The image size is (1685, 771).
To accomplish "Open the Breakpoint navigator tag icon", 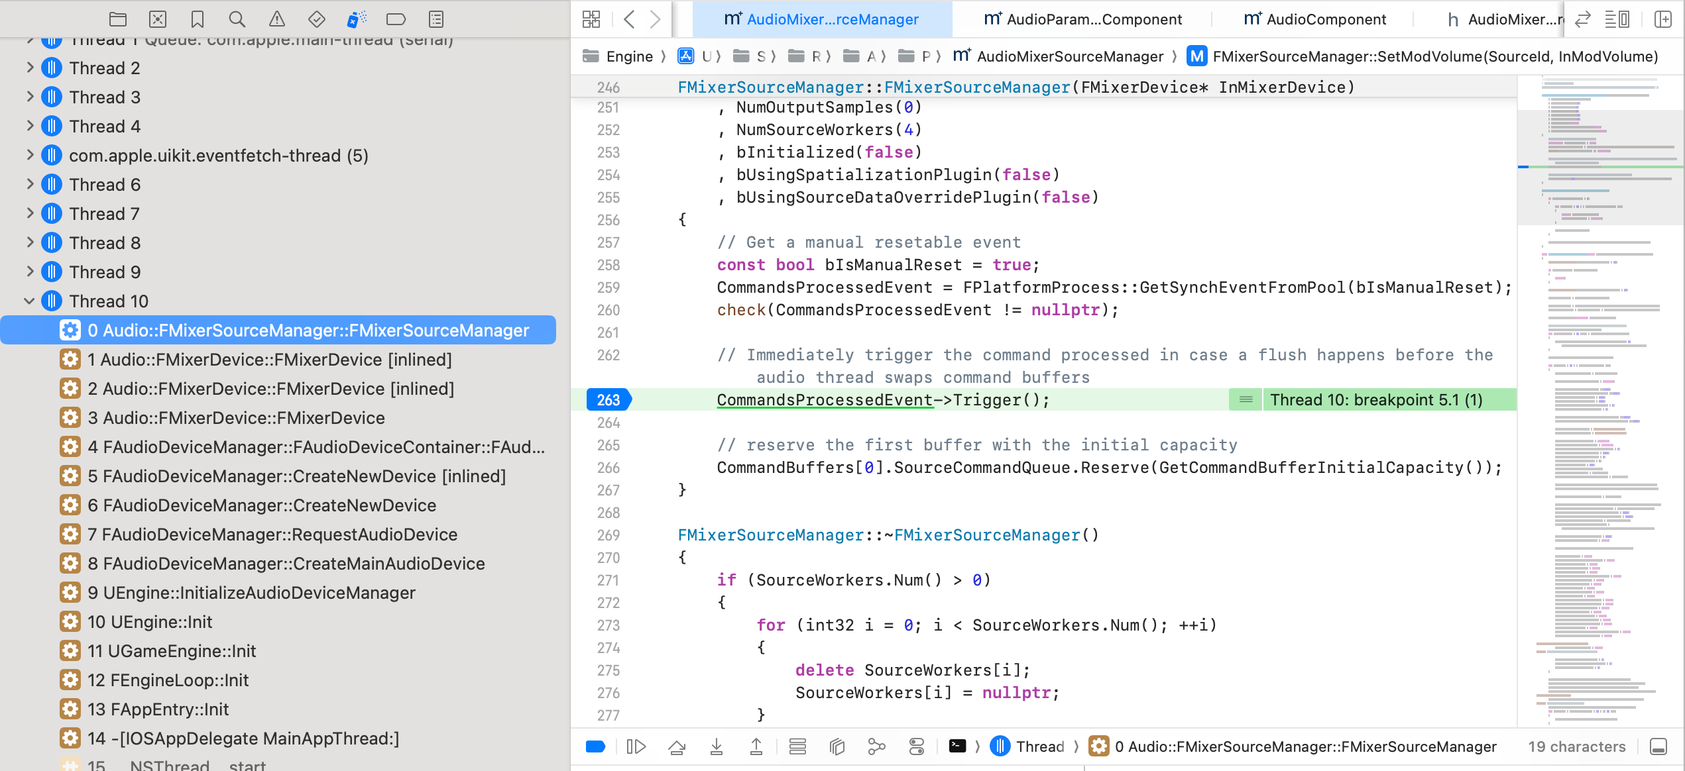I will [x=396, y=19].
